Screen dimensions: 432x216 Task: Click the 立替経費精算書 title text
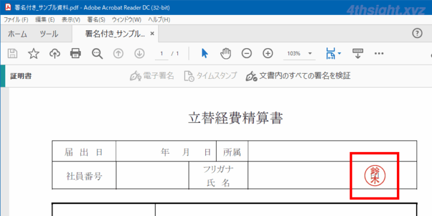click(236, 119)
